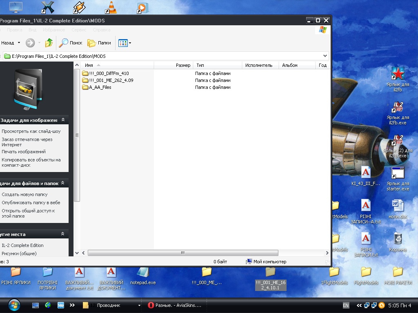Click Создать новую папку link

point(24,194)
